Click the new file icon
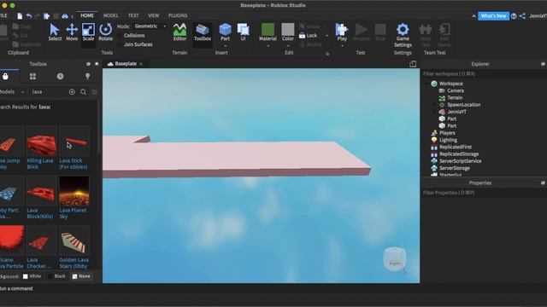The height and width of the screenshot is (307, 547). click(20, 16)
